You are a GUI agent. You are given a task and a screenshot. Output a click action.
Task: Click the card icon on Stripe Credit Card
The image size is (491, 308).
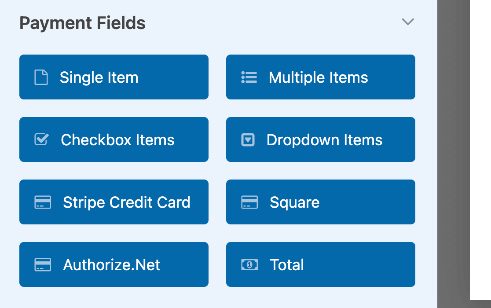(x=43, y=202)
